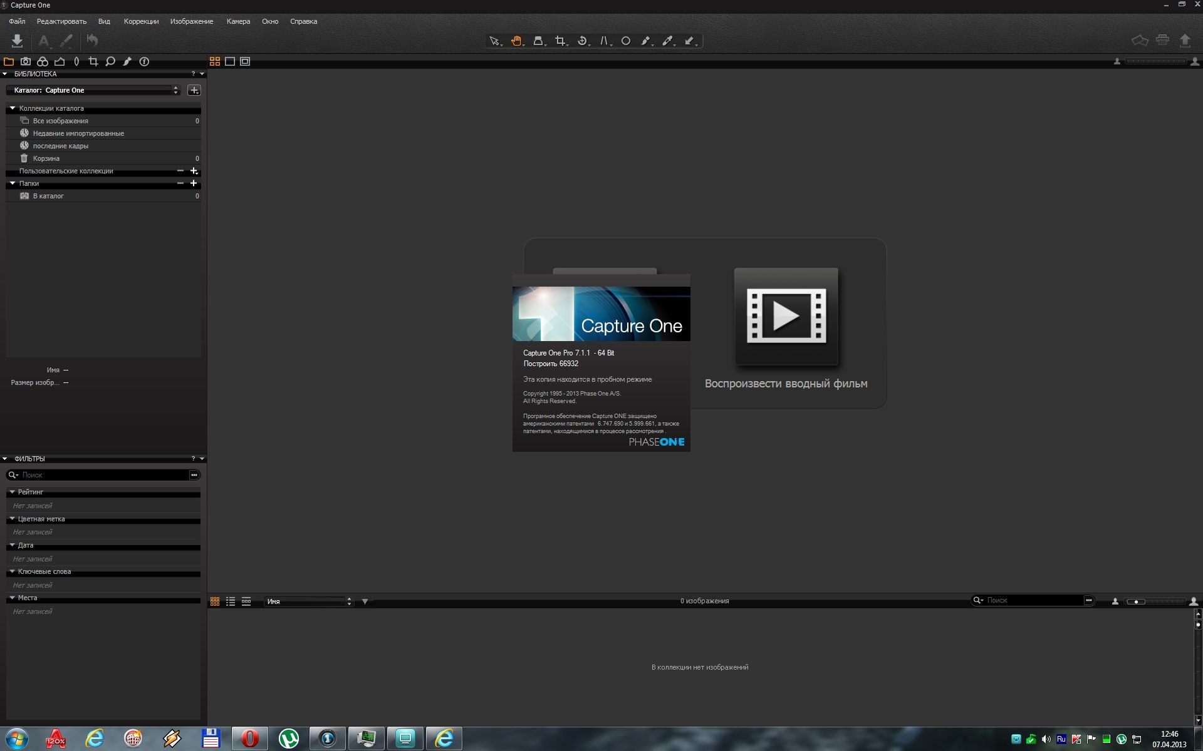Open the Камера menu
The width and height of the screenshot is (1203, 751).
238,21
